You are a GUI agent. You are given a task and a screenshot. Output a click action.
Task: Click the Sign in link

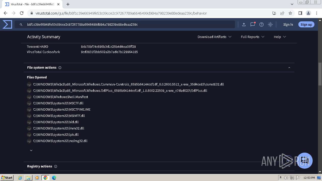pyautogui.click(x=288, y=24)
